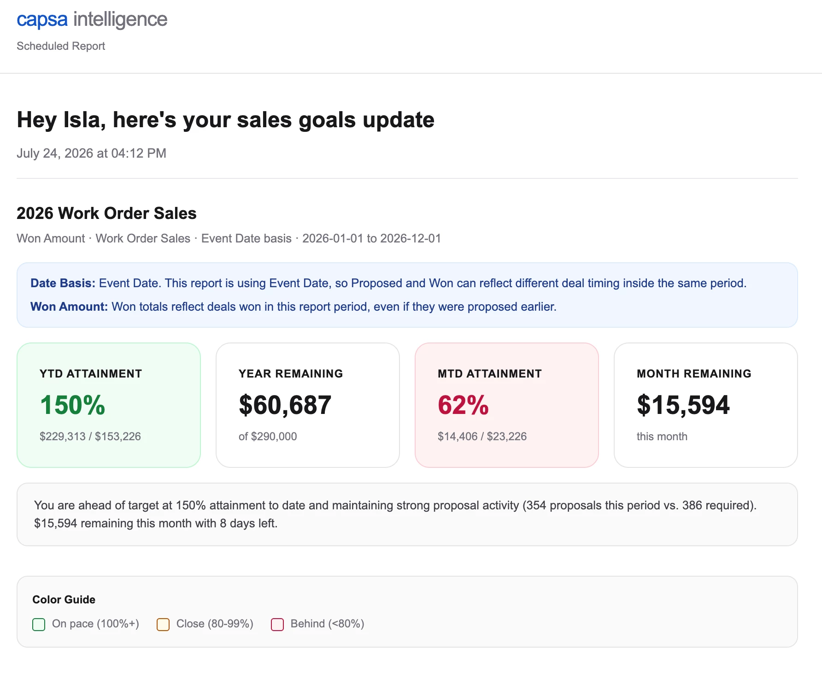Screen dimensions: 822x673
Task: Click the $14,406 / $23,226 figure
Action: click(482, 437)
